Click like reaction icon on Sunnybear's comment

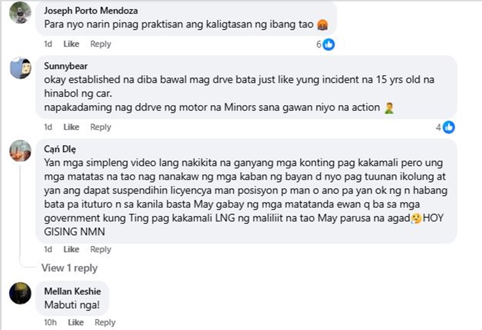click(x=449, y=127)
